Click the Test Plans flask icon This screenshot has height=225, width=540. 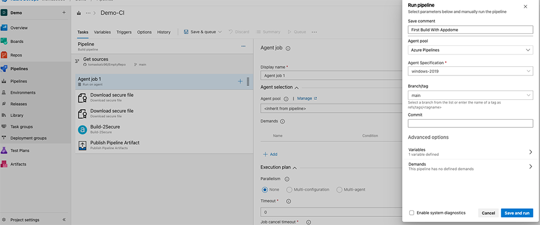tap(5, 151)
